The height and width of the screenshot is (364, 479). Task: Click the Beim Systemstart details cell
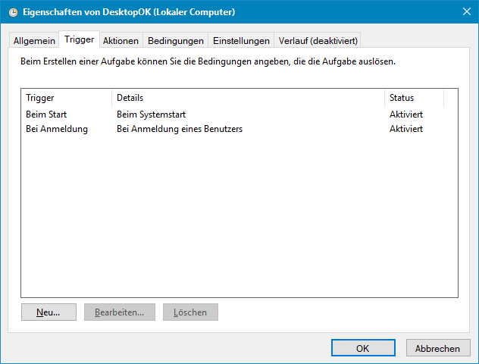(152, 115)
